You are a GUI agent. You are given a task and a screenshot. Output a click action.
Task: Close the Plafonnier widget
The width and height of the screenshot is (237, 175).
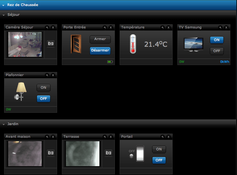tap(53, 75)
